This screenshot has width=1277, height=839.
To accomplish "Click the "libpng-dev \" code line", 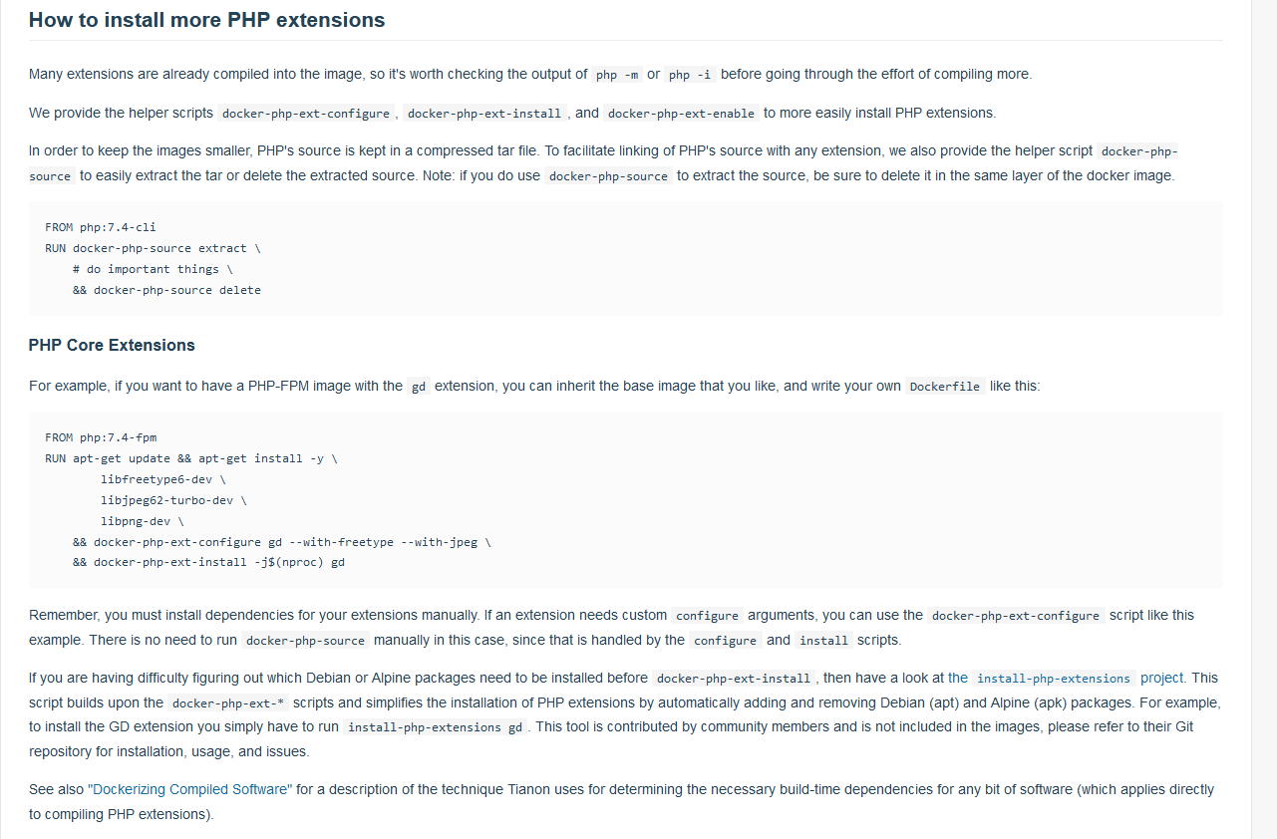I will [x=143, y=521].
